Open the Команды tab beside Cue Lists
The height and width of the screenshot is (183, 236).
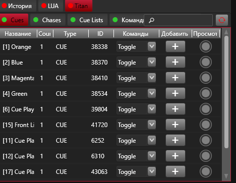point(127,20)
